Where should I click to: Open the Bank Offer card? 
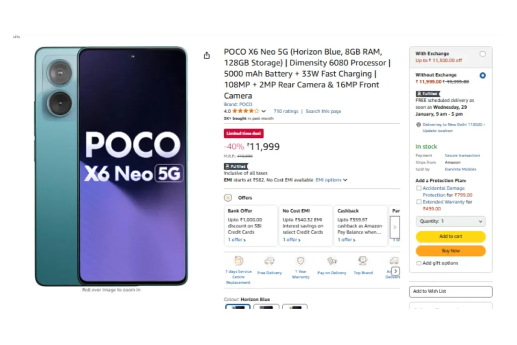(x=250, y=226)
